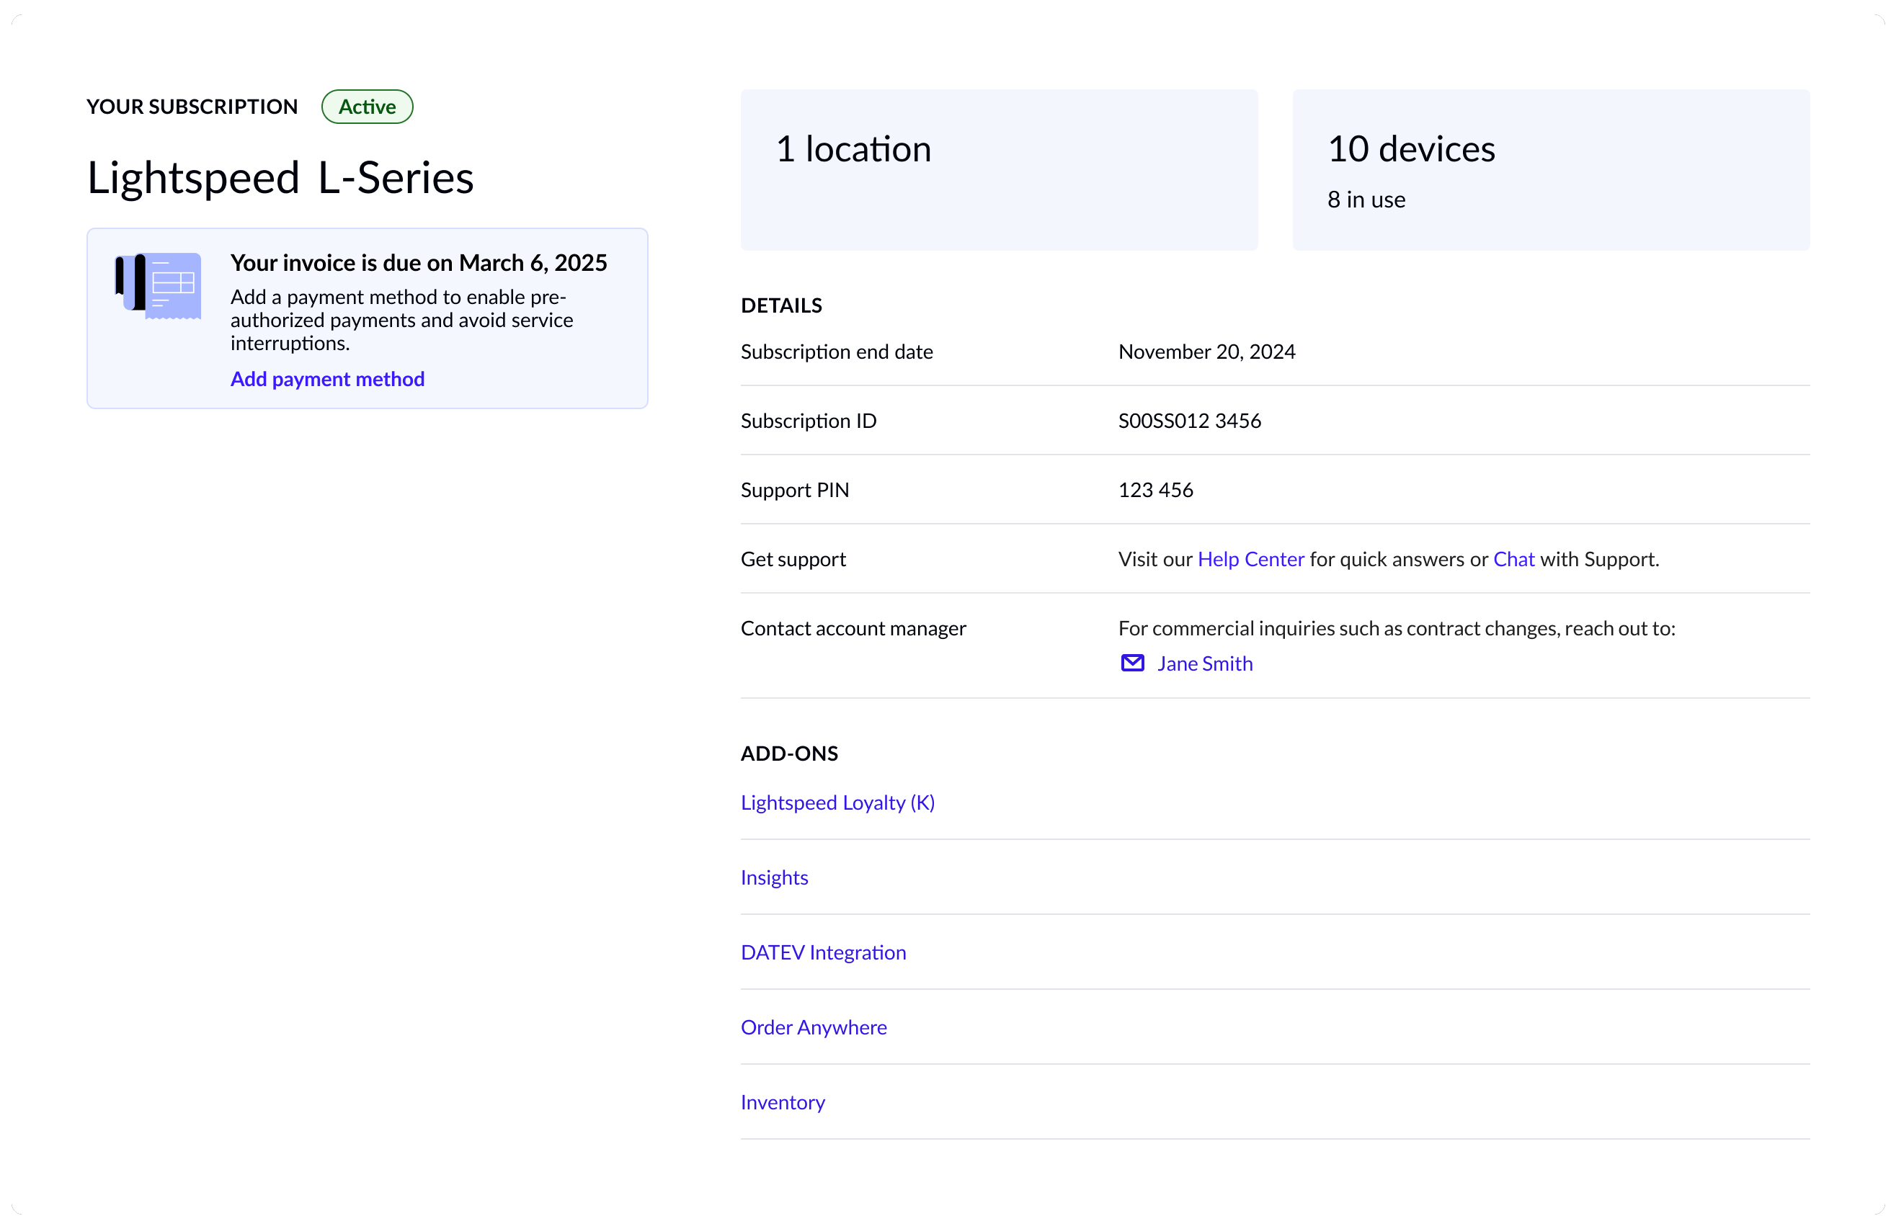
Task: Open Chat with Support link
Action: (x=1513, y=559)
